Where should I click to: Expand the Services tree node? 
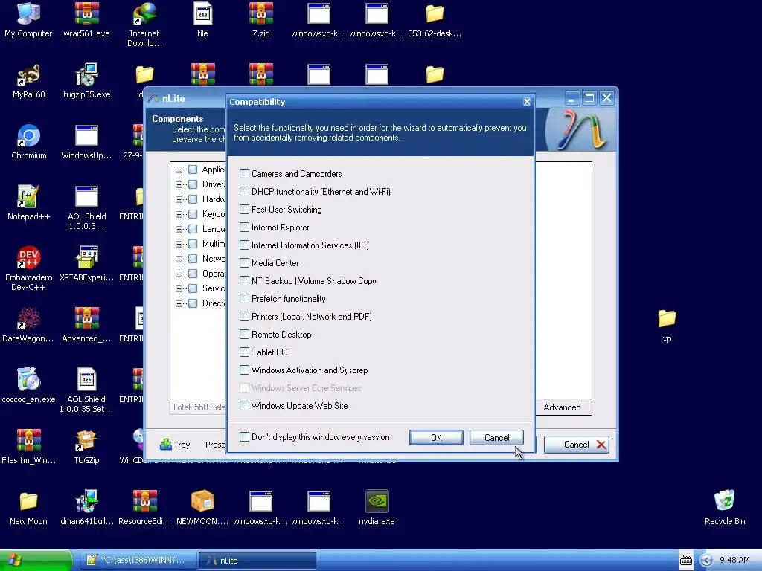(179, 288)
